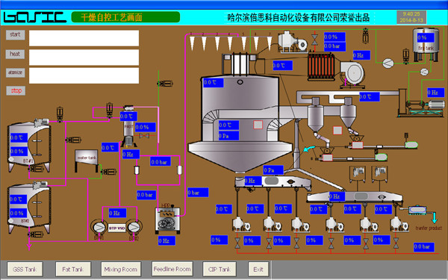Click the white status field beside start
The height and width of the screenshot is (280, 448).
pyautogui.click(x=84, y=38)
